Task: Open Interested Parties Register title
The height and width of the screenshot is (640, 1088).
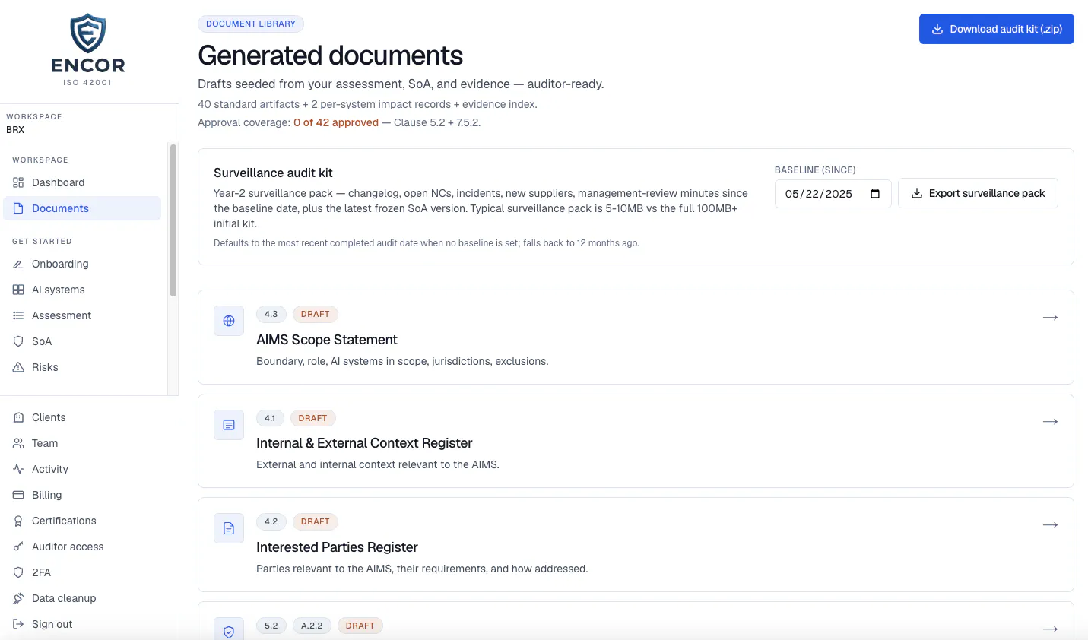Action: point(337,547)
